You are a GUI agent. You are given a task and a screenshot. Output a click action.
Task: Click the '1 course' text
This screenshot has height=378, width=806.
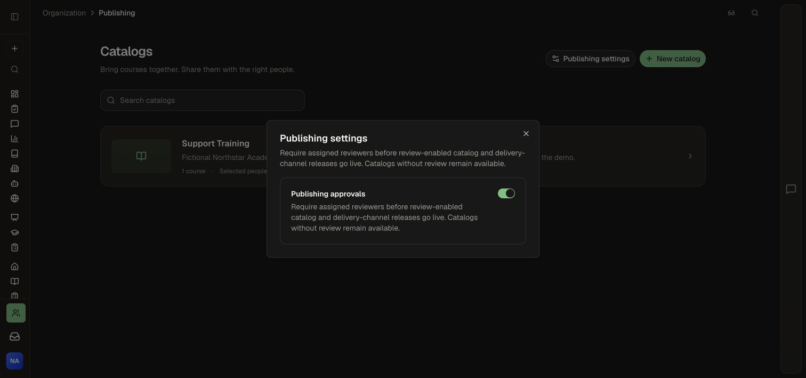click(x=194, y=171)
